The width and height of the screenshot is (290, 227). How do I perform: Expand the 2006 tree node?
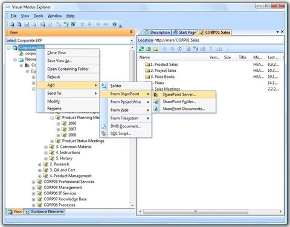click(x=58, y=124)
